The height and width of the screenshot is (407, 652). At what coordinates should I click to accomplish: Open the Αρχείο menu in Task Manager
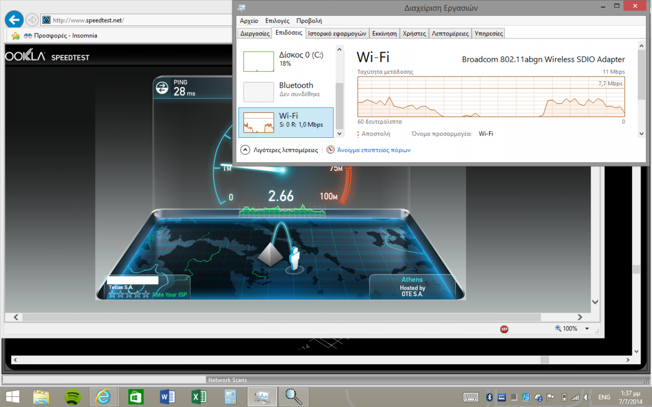pos(249,21)
